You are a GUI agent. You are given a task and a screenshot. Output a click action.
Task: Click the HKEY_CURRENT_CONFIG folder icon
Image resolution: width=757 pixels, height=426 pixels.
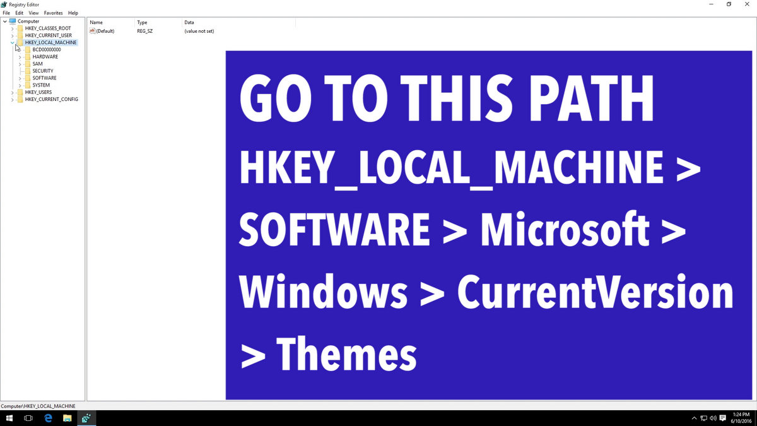click(x=20, y=99)
